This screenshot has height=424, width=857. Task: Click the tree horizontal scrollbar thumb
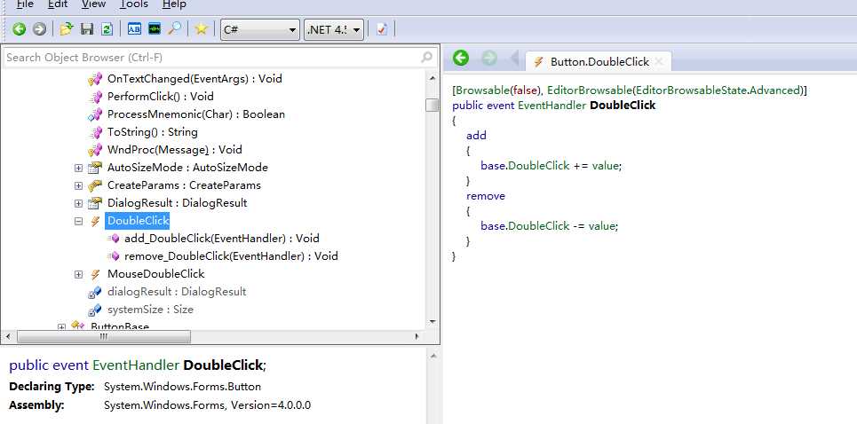[103, 337]
